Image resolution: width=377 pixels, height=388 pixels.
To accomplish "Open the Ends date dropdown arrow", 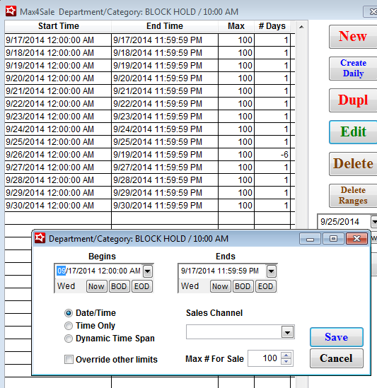I will (271, 271).
